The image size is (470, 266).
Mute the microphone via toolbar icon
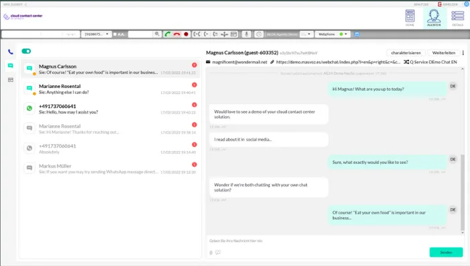[246, 34]
